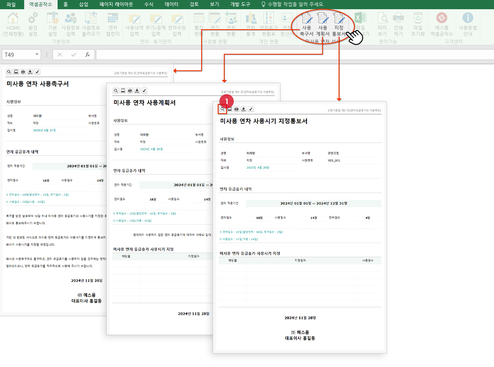Open 기본설정 ribbon button

(52, 24)
